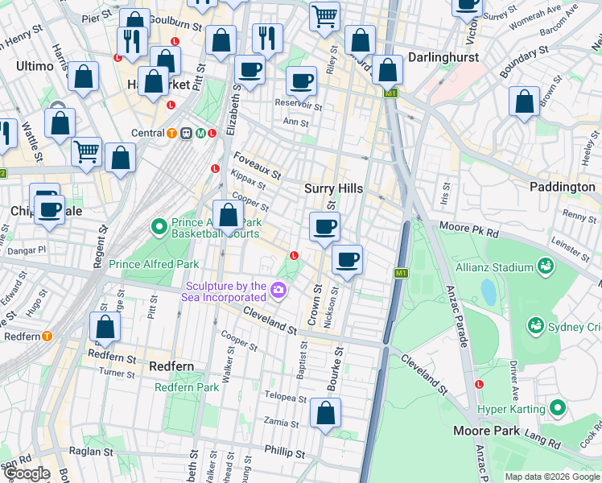Click the Phillip St road label

(x=285, y=452)
